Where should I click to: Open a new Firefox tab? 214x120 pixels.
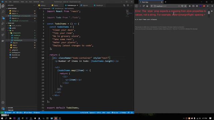pos(166,2)
